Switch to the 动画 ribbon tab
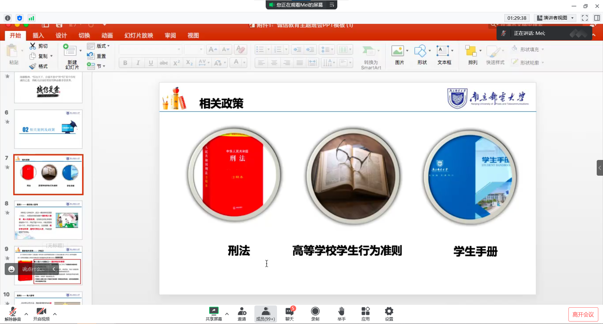This screenshot has width=603, height=324. [x=107, y=36]
